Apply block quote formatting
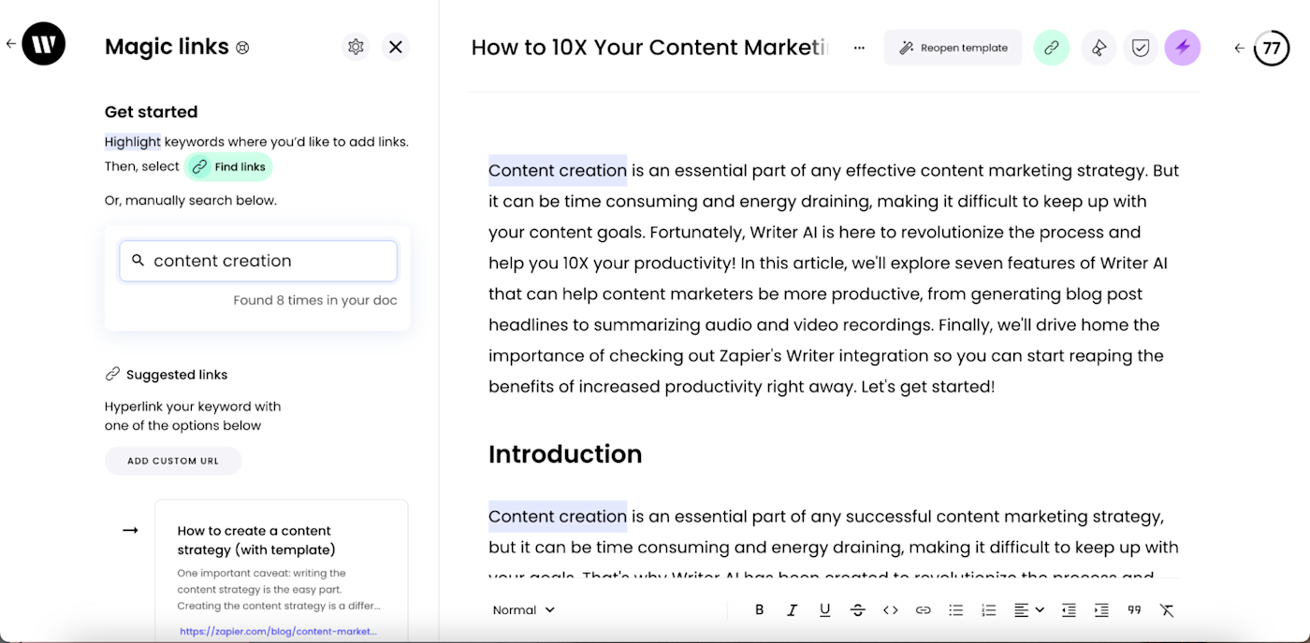Viewport: 1310px width, 643px height. [x=1134, y=610]
